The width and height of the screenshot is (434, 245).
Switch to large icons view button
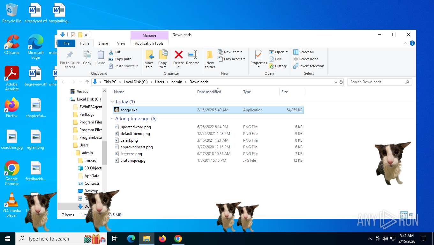point(411,215)
